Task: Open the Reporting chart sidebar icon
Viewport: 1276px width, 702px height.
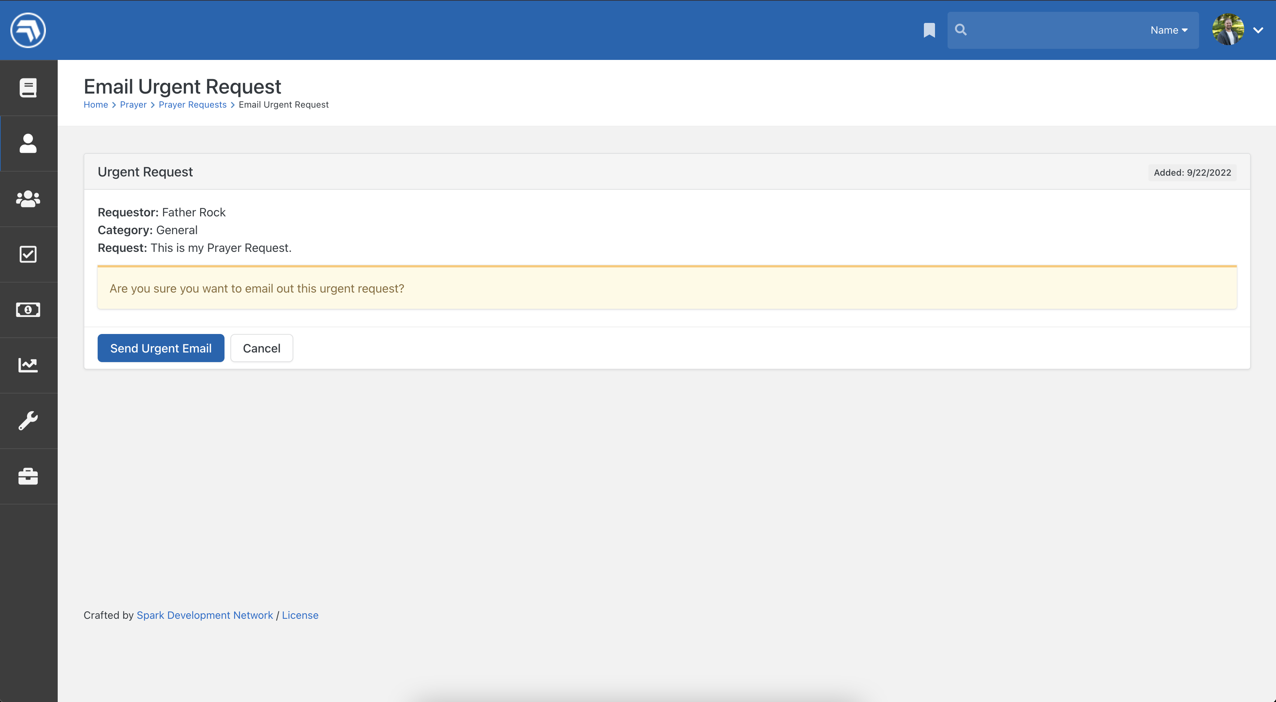Action: click(x=28, y=365)
